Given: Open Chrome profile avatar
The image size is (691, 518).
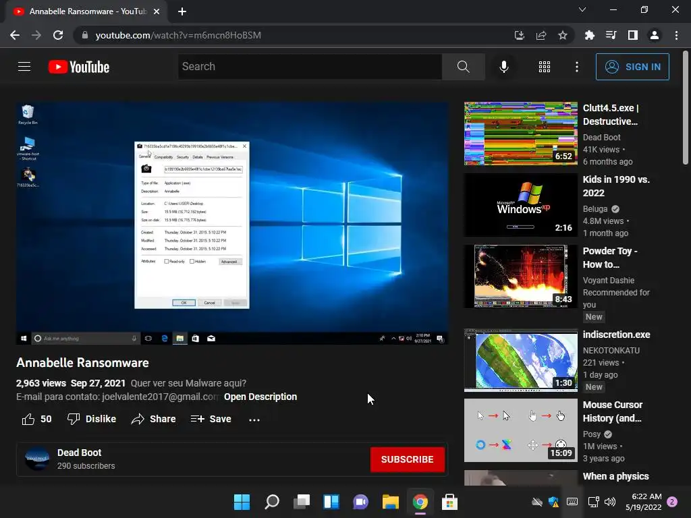Looking at the screenshot, I should click(655, 35).
